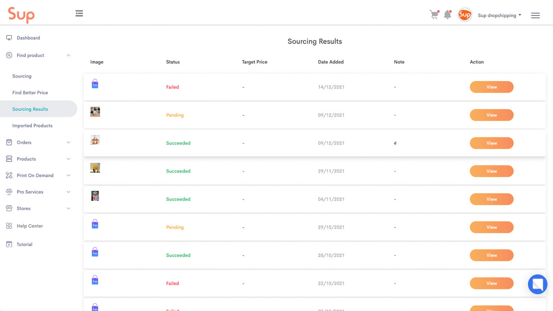Open the Sup dropshipping account dropdown
The height and width of the screenshot is (311, 553).
pos(499,16)
